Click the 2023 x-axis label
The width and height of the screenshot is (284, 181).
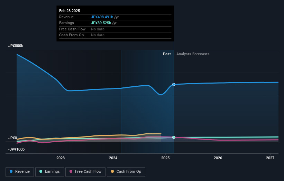[x=61, y=158]
